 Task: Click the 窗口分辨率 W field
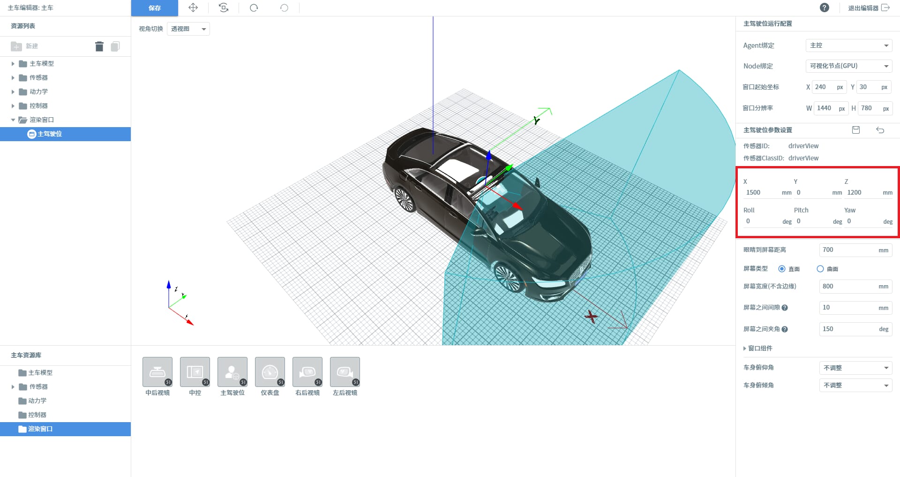coord(831,108)
